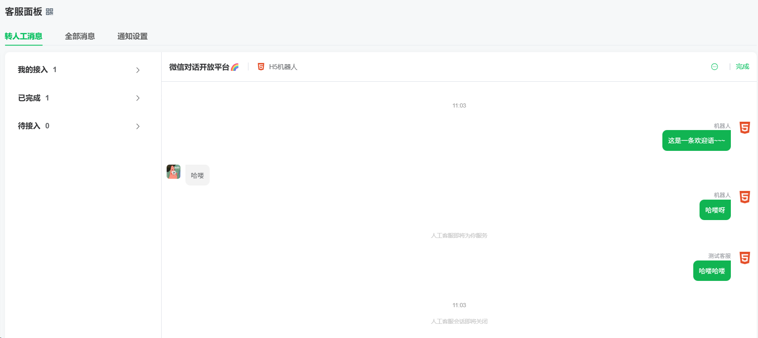Click the rainbow emoji after 微信对话开放平台
Screen dimensions: 758x338
235,67
